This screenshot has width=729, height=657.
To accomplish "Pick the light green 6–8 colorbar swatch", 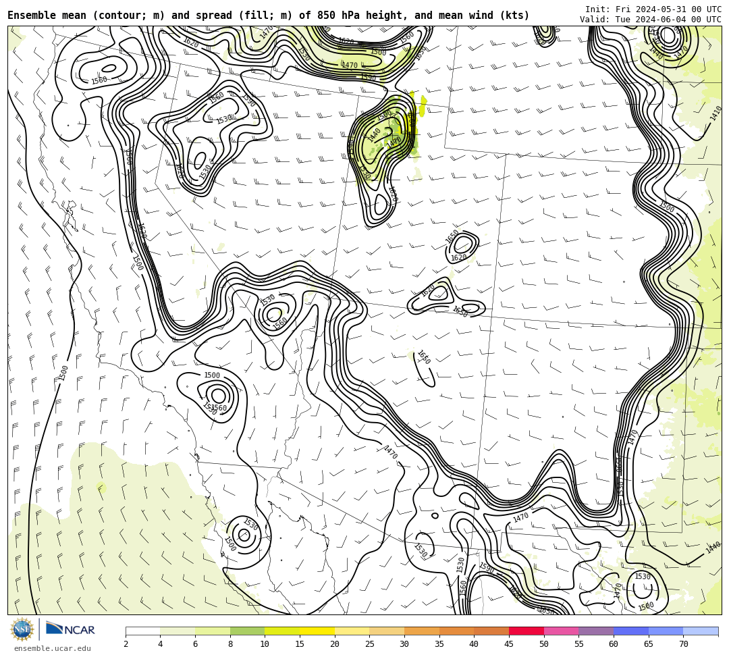I will [x=213, y=631].
